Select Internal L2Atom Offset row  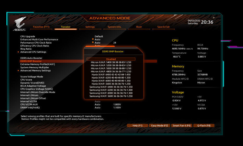pos(33,98)
